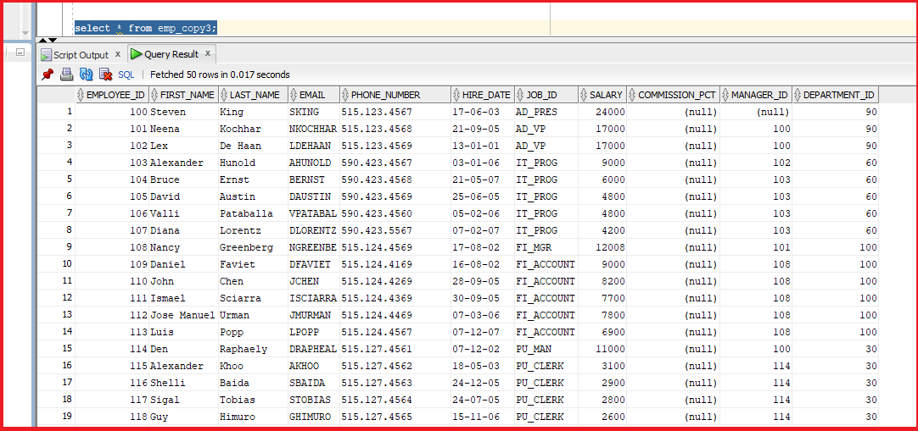This screenshot has width=918, height=431.
Task: Refresh the query result
Action: [x=87, y=75]
